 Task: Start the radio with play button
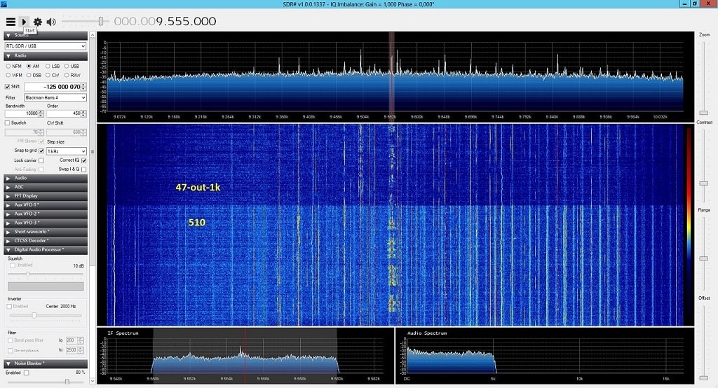coord(25,22)
